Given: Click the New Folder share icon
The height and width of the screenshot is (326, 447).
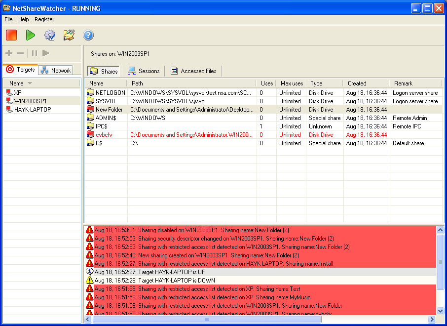Looking at the screenshot, I should coord(90,109).
